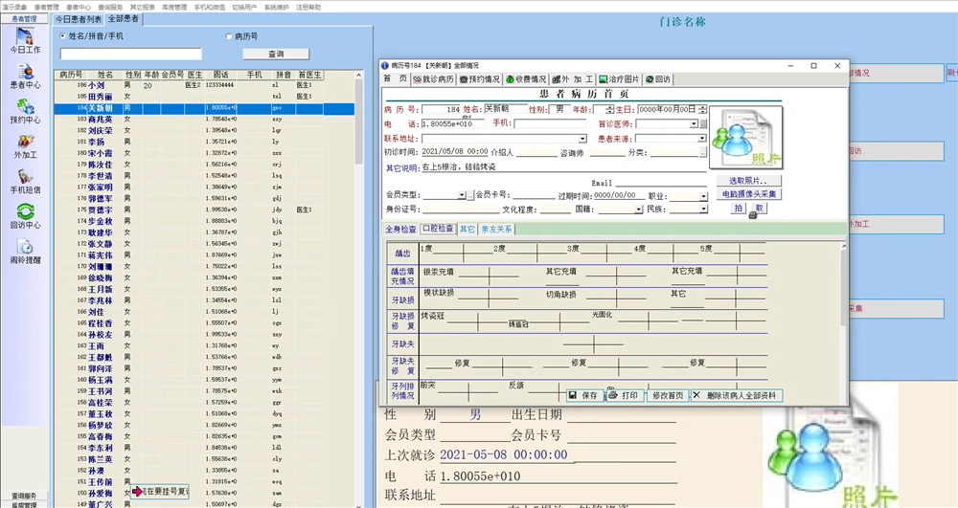Viewport: 958px width, 508px height.
Task: Click 选取照片.. button
Action: [x=748, y=181]
